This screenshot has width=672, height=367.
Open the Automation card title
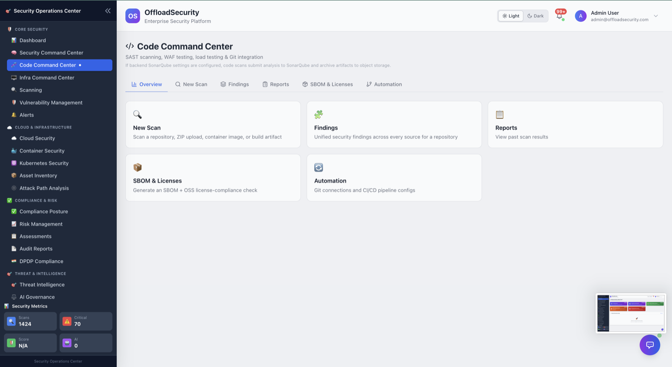click(330, 181)
